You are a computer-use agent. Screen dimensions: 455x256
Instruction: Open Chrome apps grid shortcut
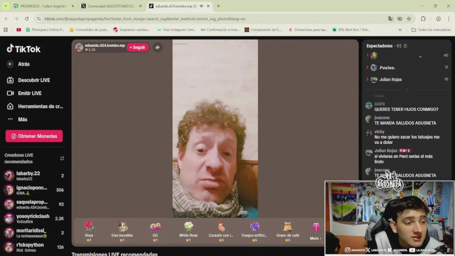[6, 30]
